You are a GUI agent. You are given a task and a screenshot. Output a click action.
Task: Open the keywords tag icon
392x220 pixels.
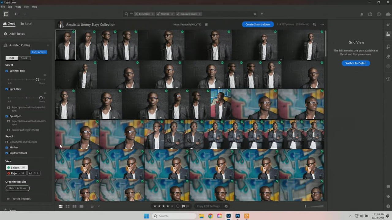click(388, 196)
